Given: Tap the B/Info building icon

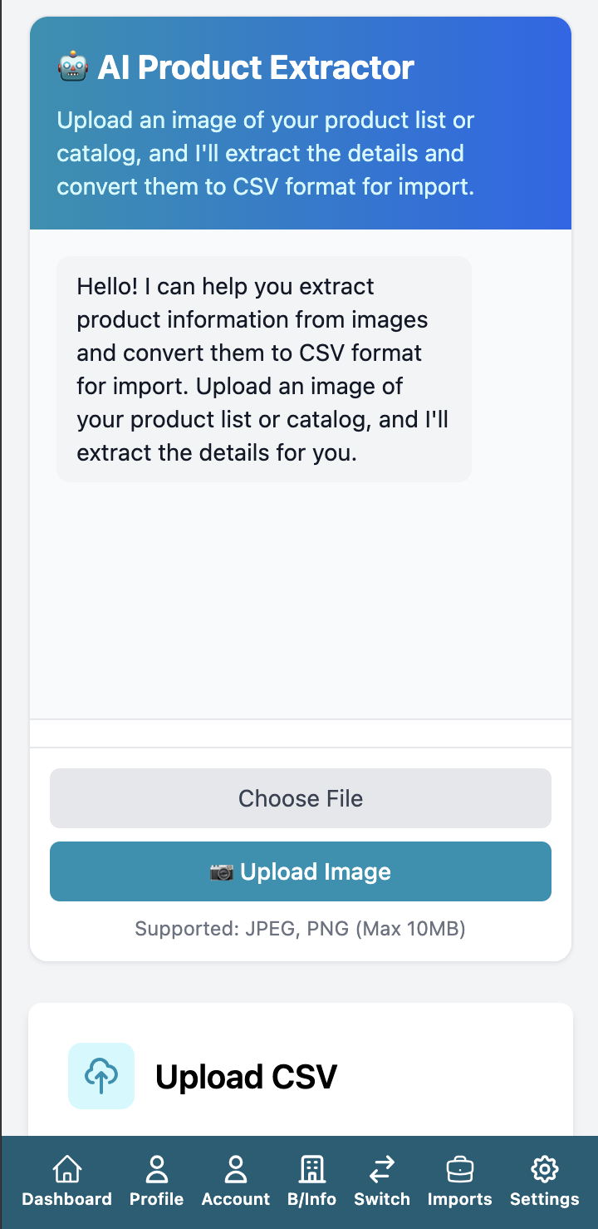Looking at the screenshot, I should click(312, 1168).
